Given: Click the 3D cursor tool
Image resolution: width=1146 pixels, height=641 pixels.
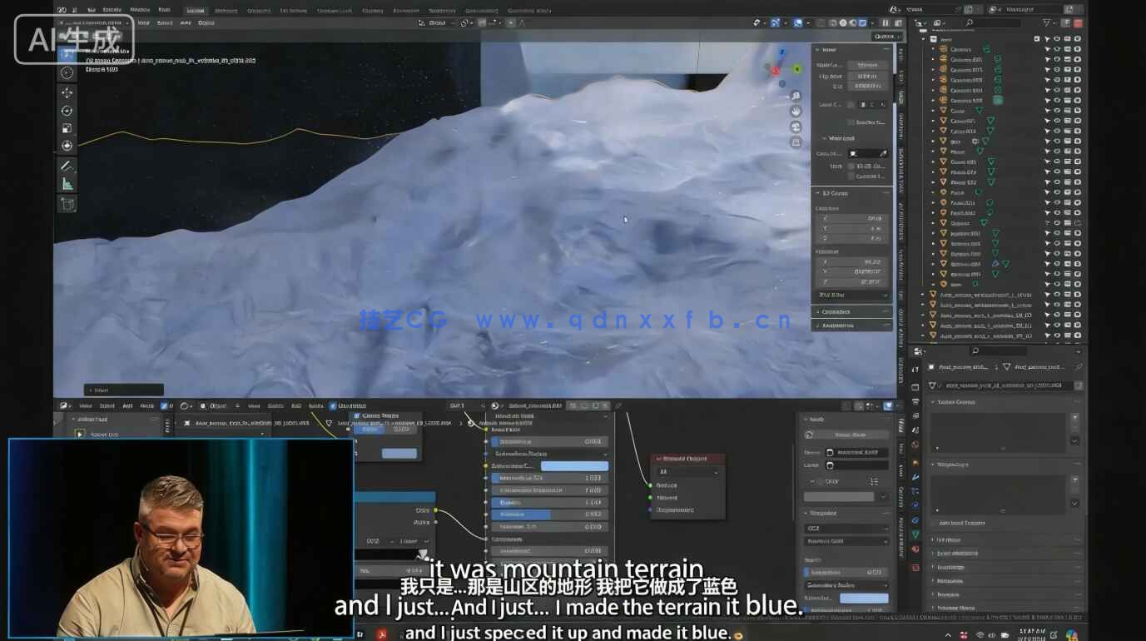Looking at the screenshot, I should pyautogui.click(x=67, y=72).
